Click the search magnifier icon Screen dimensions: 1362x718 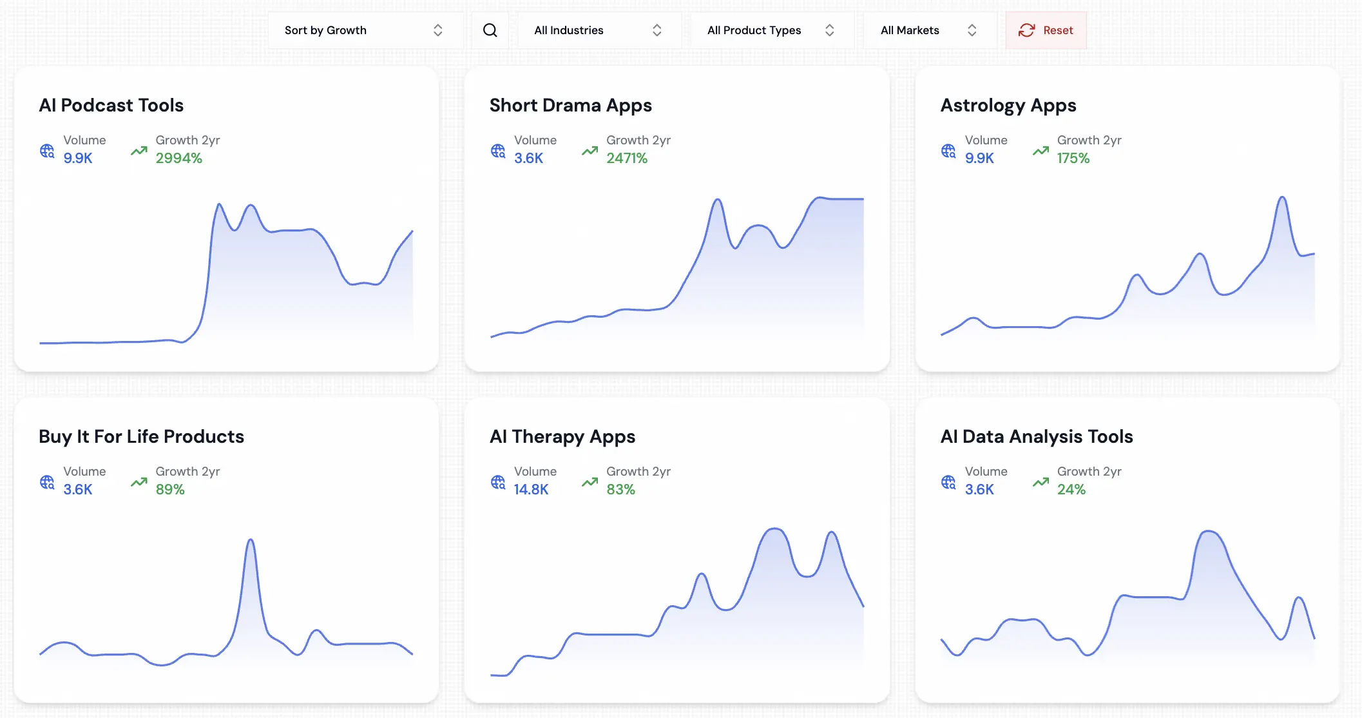[x=490, y=30]
